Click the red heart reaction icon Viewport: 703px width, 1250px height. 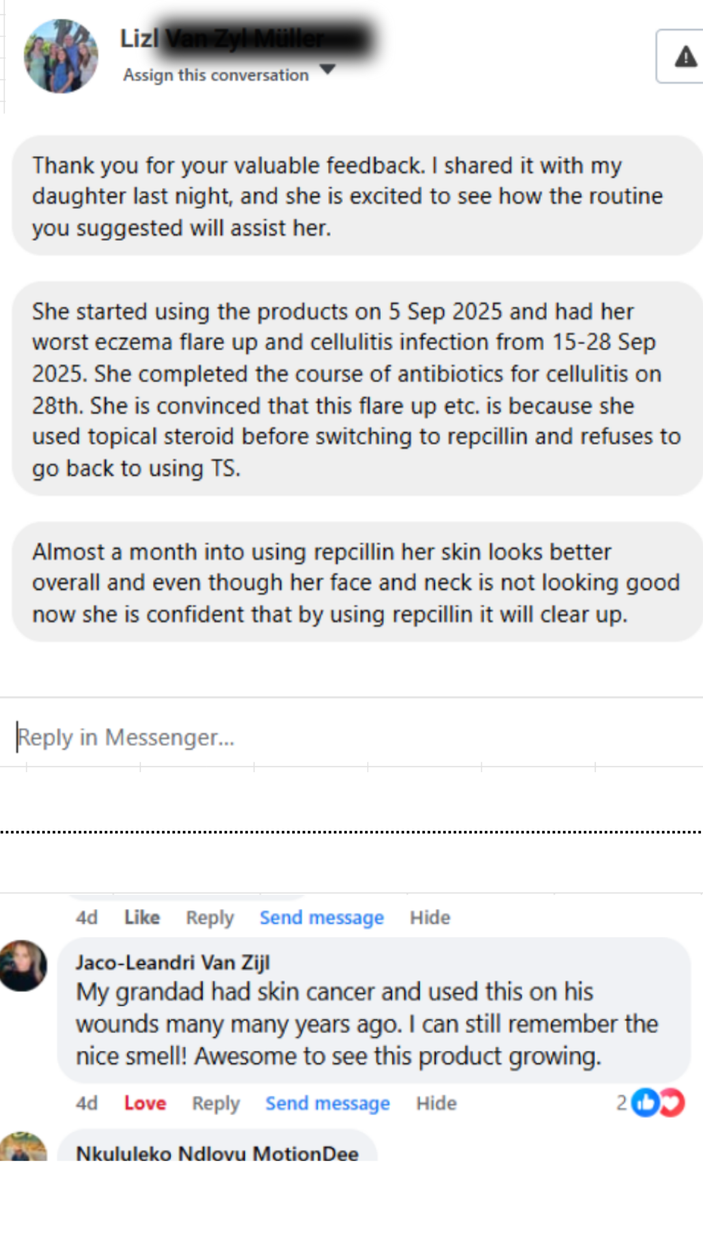tap(672, 1103)
